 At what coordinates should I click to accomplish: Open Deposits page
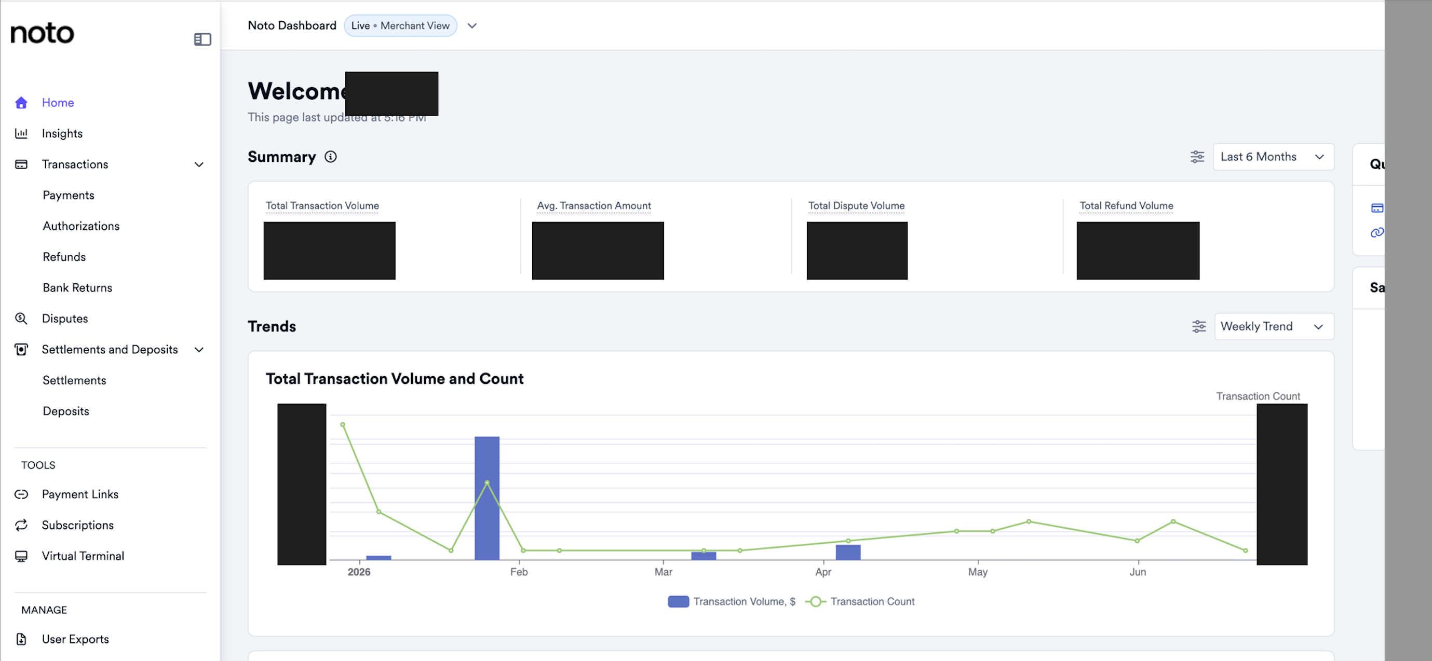66,411
